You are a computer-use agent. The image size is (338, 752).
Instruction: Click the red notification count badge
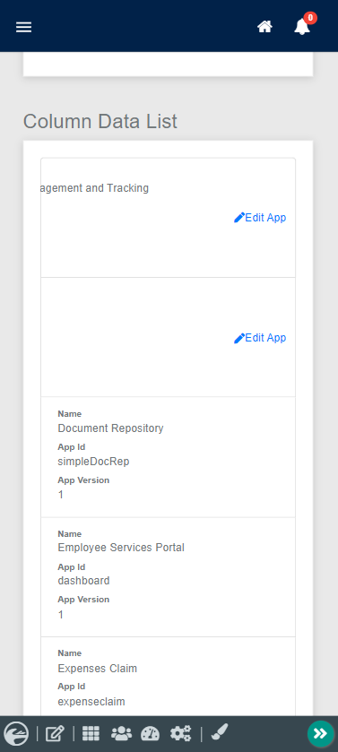[x=310, y=18]
